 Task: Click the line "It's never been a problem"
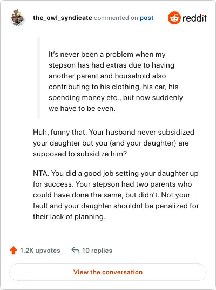(x=107, y=54)
